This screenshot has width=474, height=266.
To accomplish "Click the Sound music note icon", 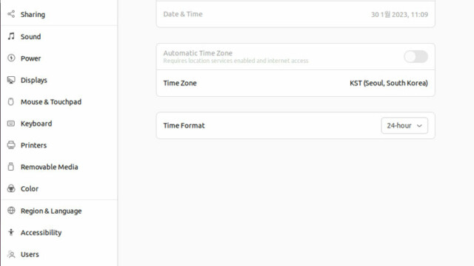I will coord(11,36).
